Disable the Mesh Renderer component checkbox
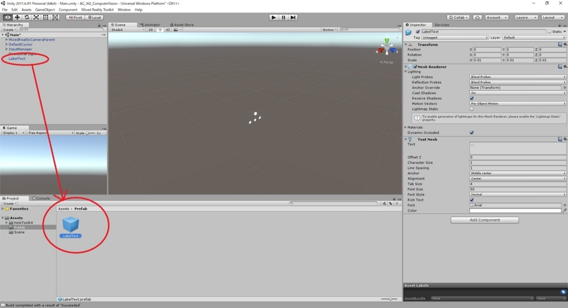 point(415,67)
